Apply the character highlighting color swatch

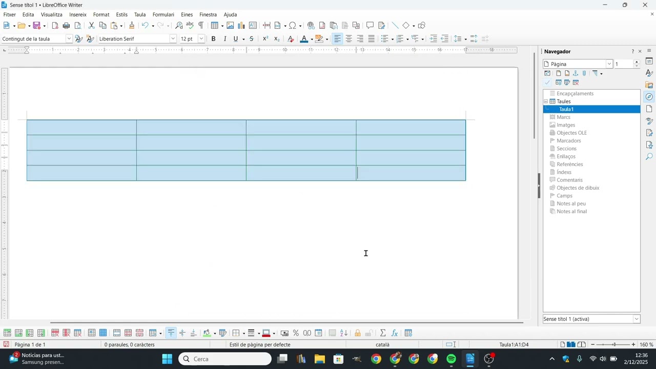click(319, 39)
